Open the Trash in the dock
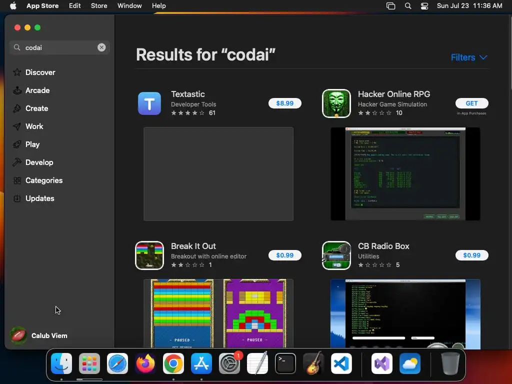Image resolution: width=512 pixels, height=384 pixels. pos(450,363)
